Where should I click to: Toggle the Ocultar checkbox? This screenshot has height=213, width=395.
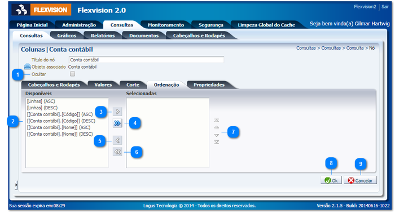click(x=73, y=74)
